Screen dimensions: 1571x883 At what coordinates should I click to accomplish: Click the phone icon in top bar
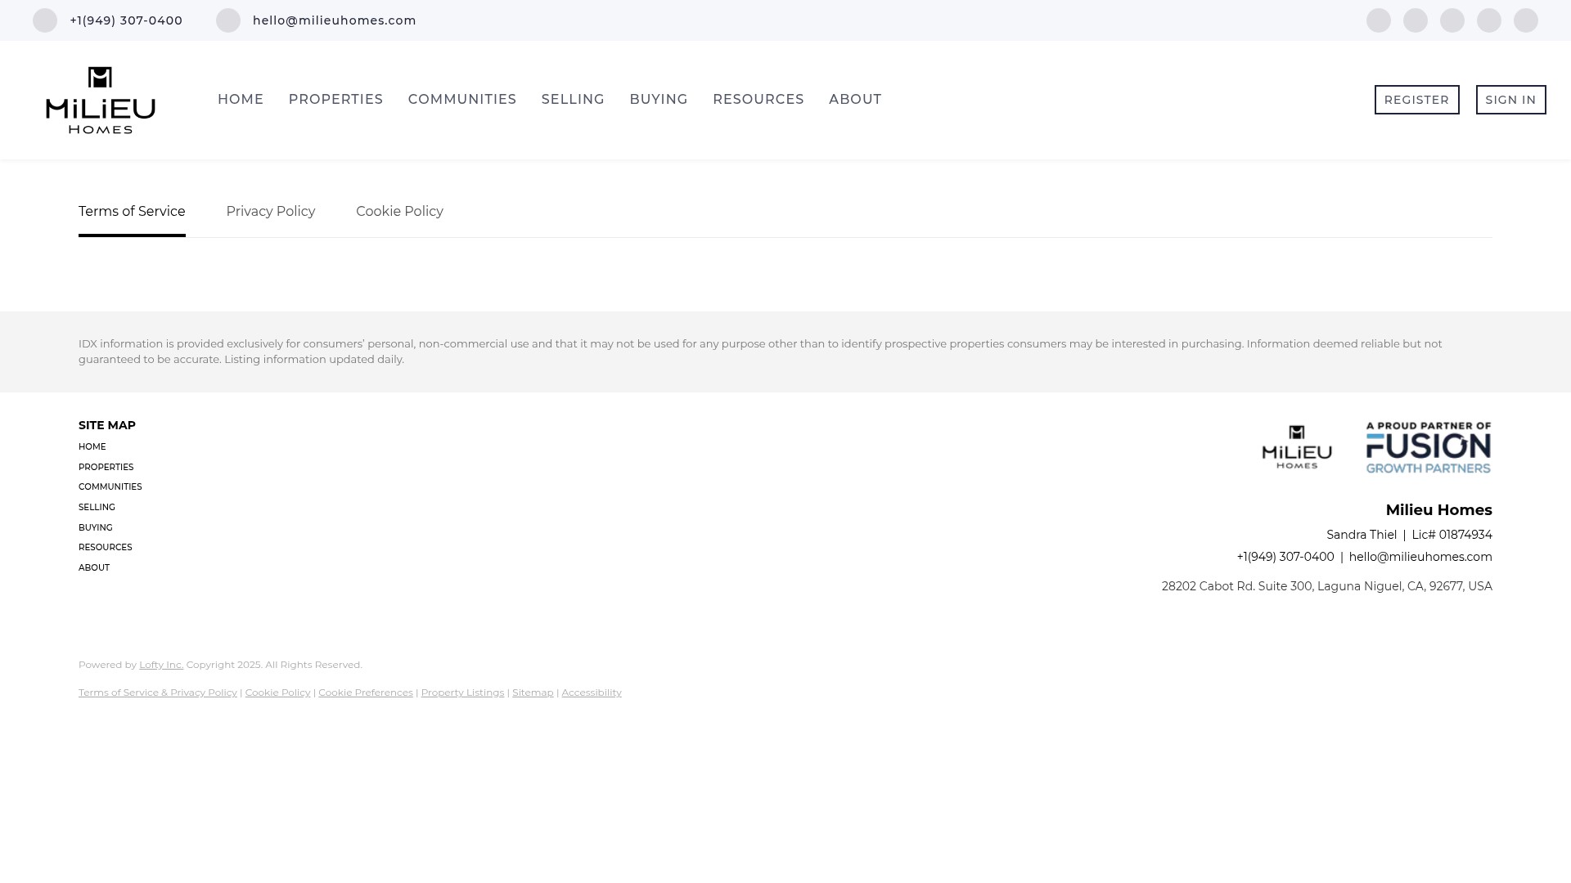point(45,20)
